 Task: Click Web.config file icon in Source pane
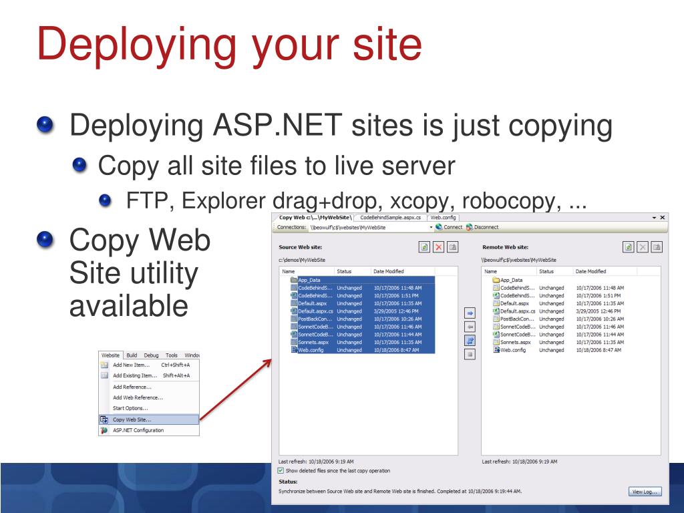pos(294,350)
